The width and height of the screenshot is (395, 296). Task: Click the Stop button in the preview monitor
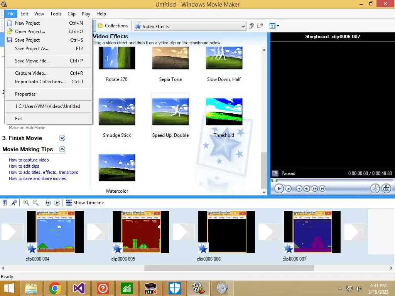[289, 188]
